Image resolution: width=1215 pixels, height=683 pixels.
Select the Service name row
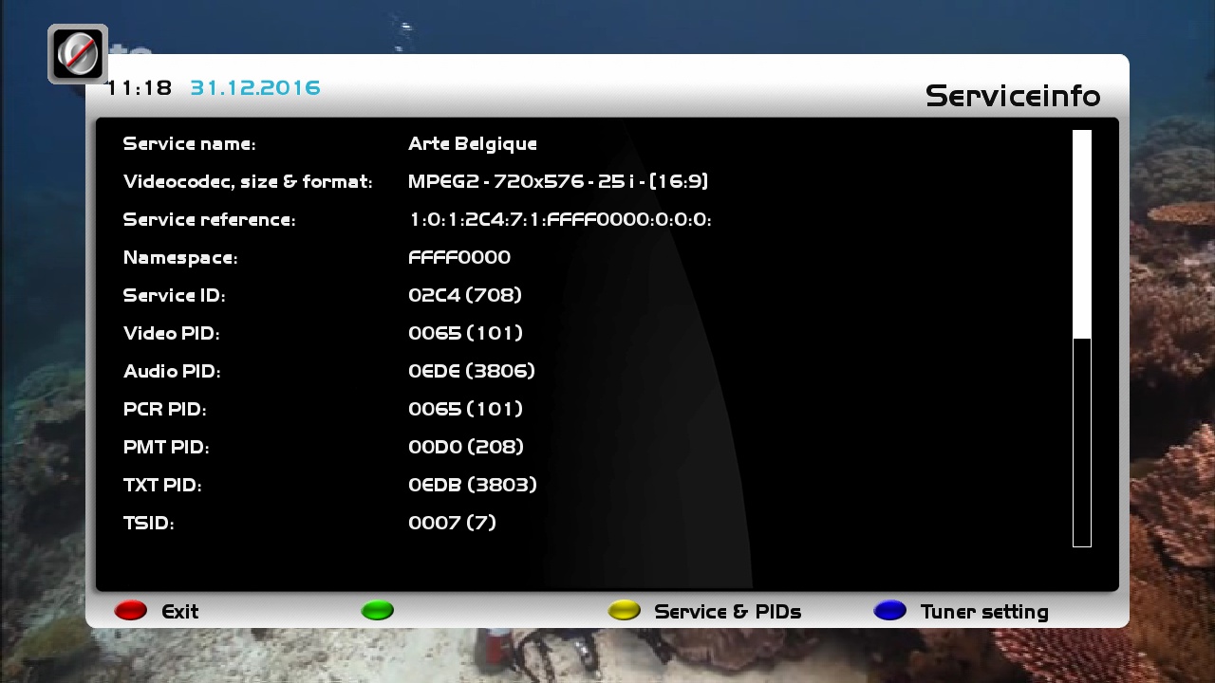(189, 144)
